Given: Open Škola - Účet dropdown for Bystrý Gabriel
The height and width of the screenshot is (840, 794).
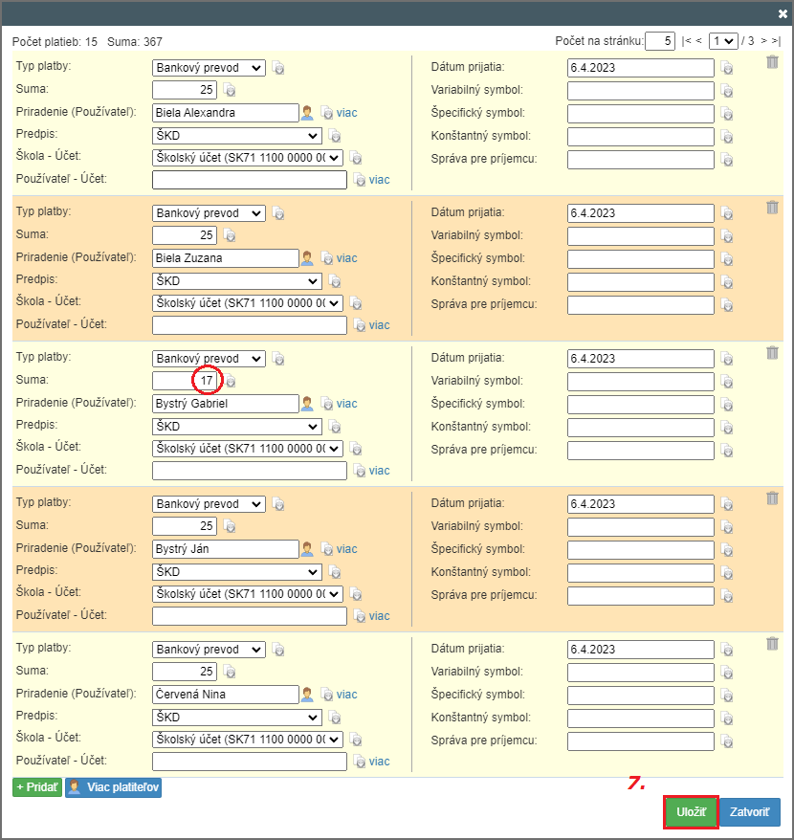Looking at the screenshot, I should pyautogui.click(x=248, y=449).
